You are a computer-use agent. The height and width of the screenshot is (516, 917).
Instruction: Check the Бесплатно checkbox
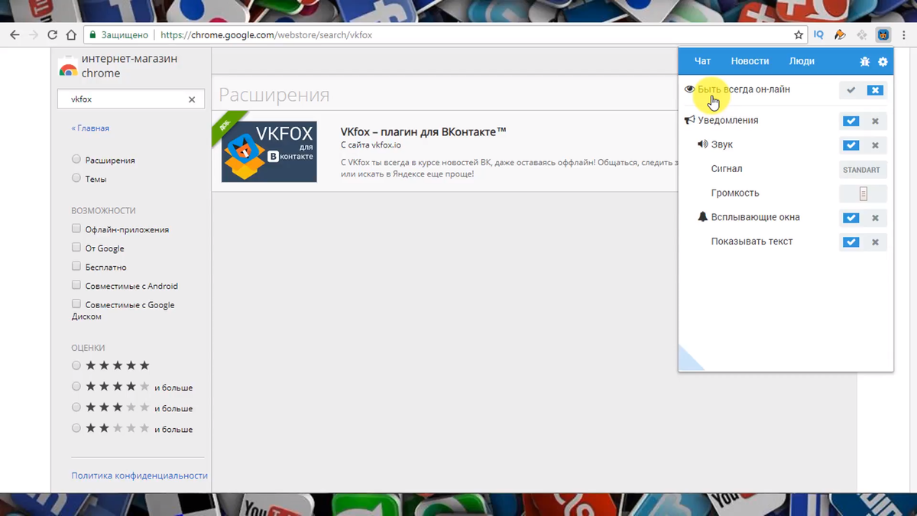(76, 267)
